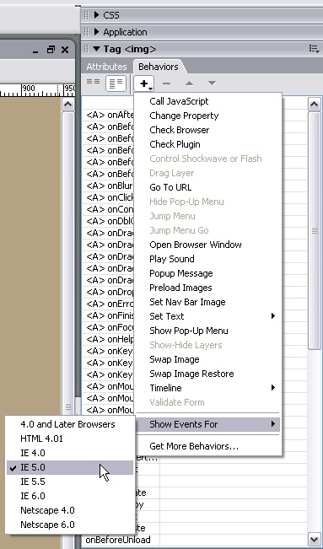Choose Check Browser behavior
This screenshot has height=549, width=323.
tap(180, 130)
